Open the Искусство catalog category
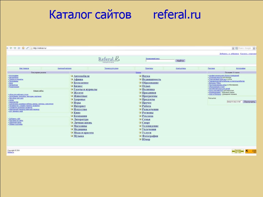 80,109
